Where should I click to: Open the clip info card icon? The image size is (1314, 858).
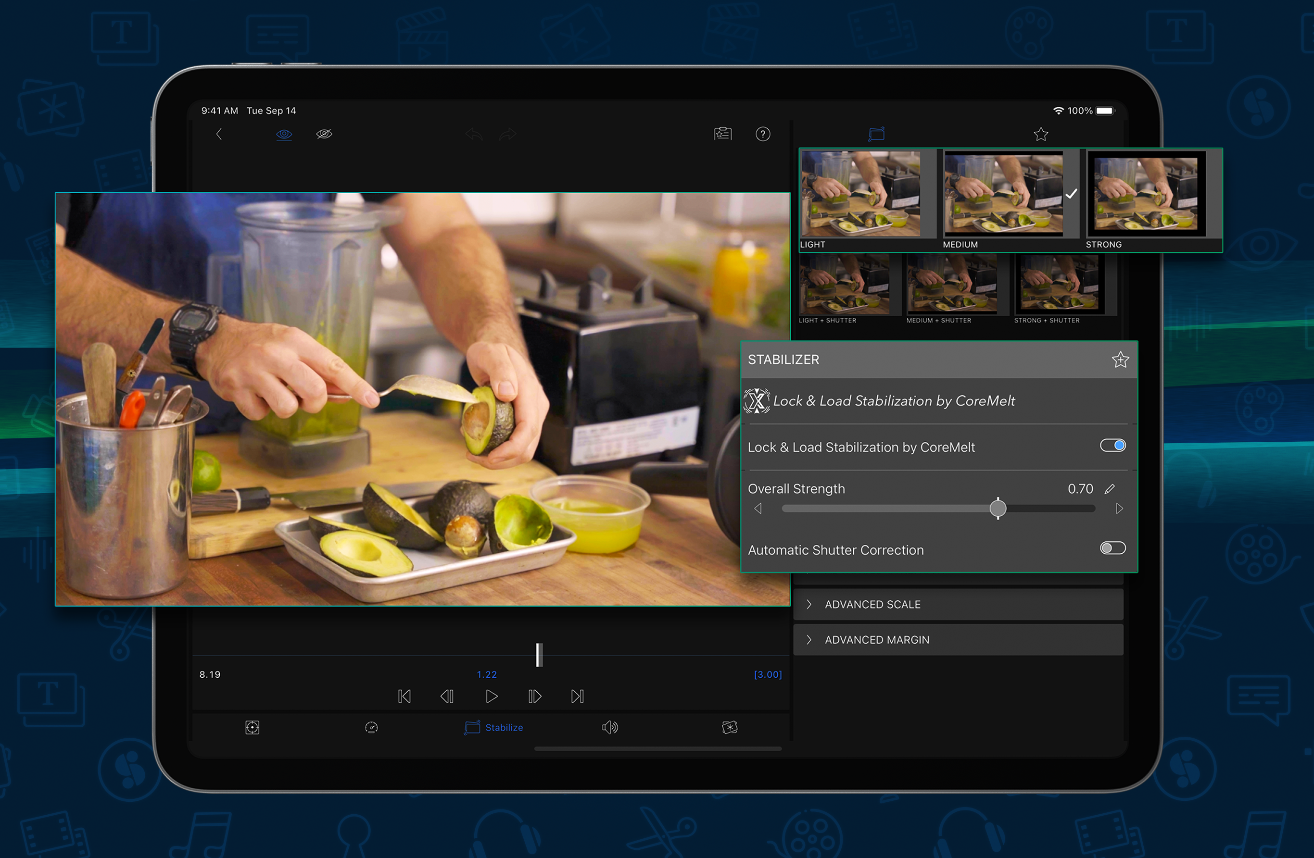(x=723, y=134)
